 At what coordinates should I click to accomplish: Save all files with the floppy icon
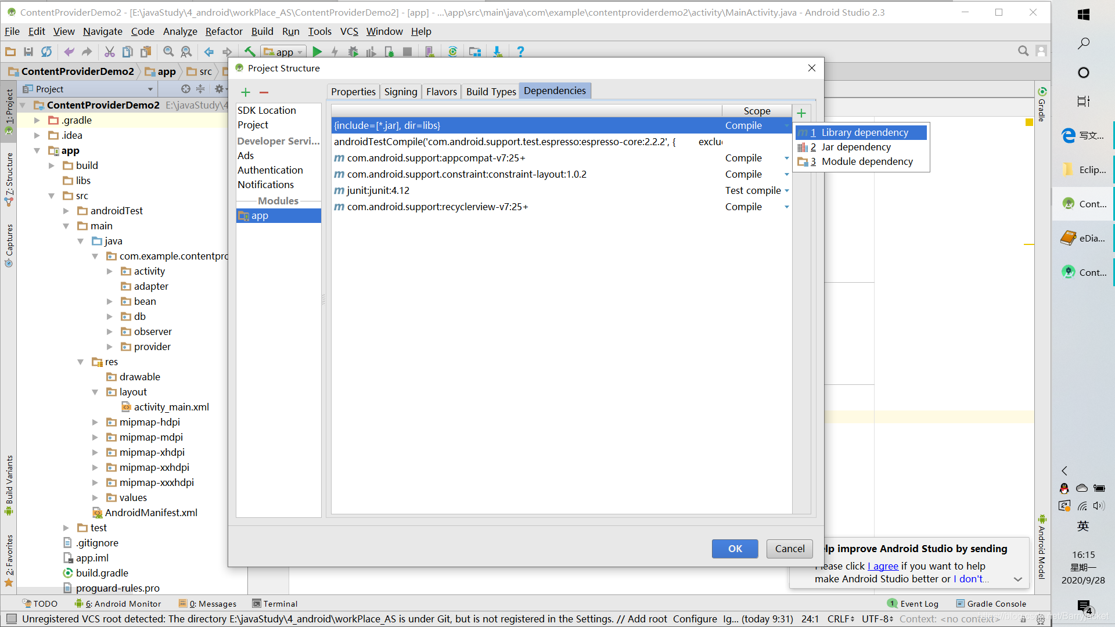click(x=28, y=52)
